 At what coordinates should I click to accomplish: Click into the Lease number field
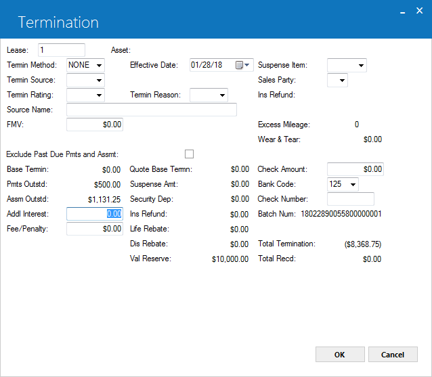click(62, 50)
